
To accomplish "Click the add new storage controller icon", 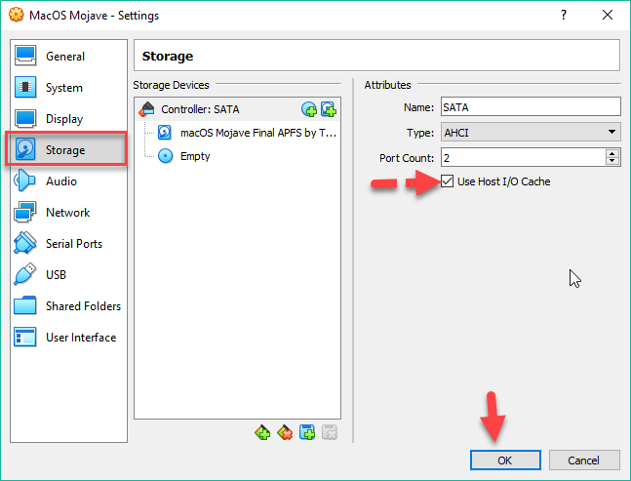I will click(262, 432).
